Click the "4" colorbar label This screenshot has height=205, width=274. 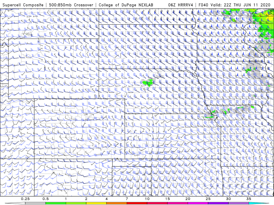(x=107, y=199)
